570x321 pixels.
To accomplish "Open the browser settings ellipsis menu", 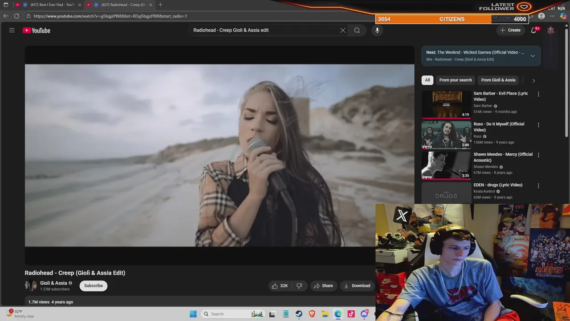I will point(552,16).
